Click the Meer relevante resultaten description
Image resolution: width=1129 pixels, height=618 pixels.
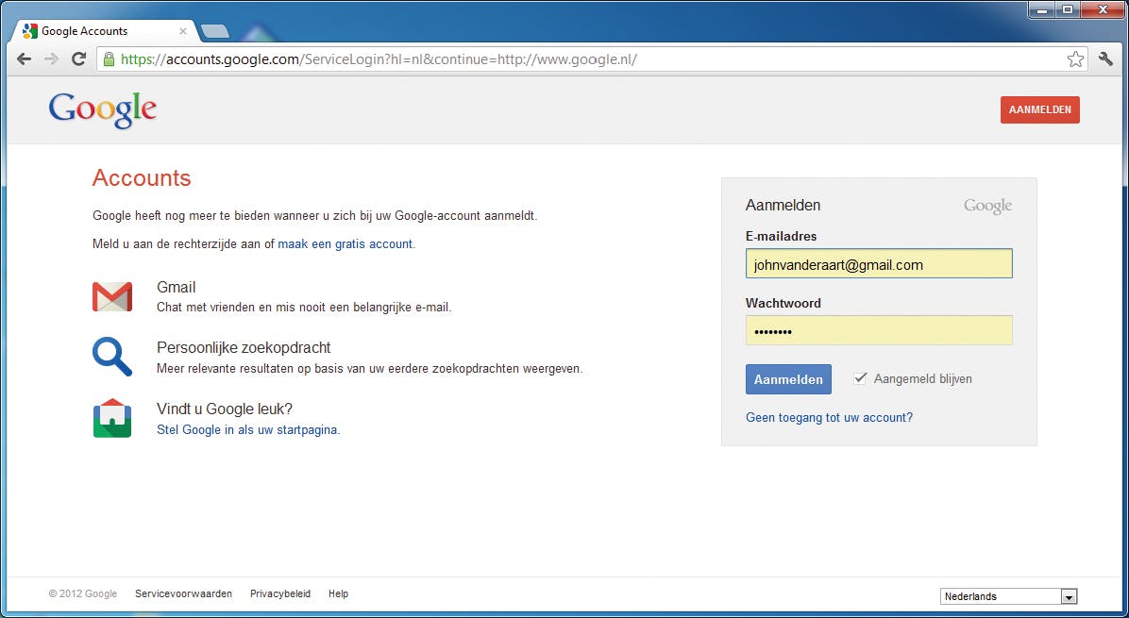tap(369, 368)
